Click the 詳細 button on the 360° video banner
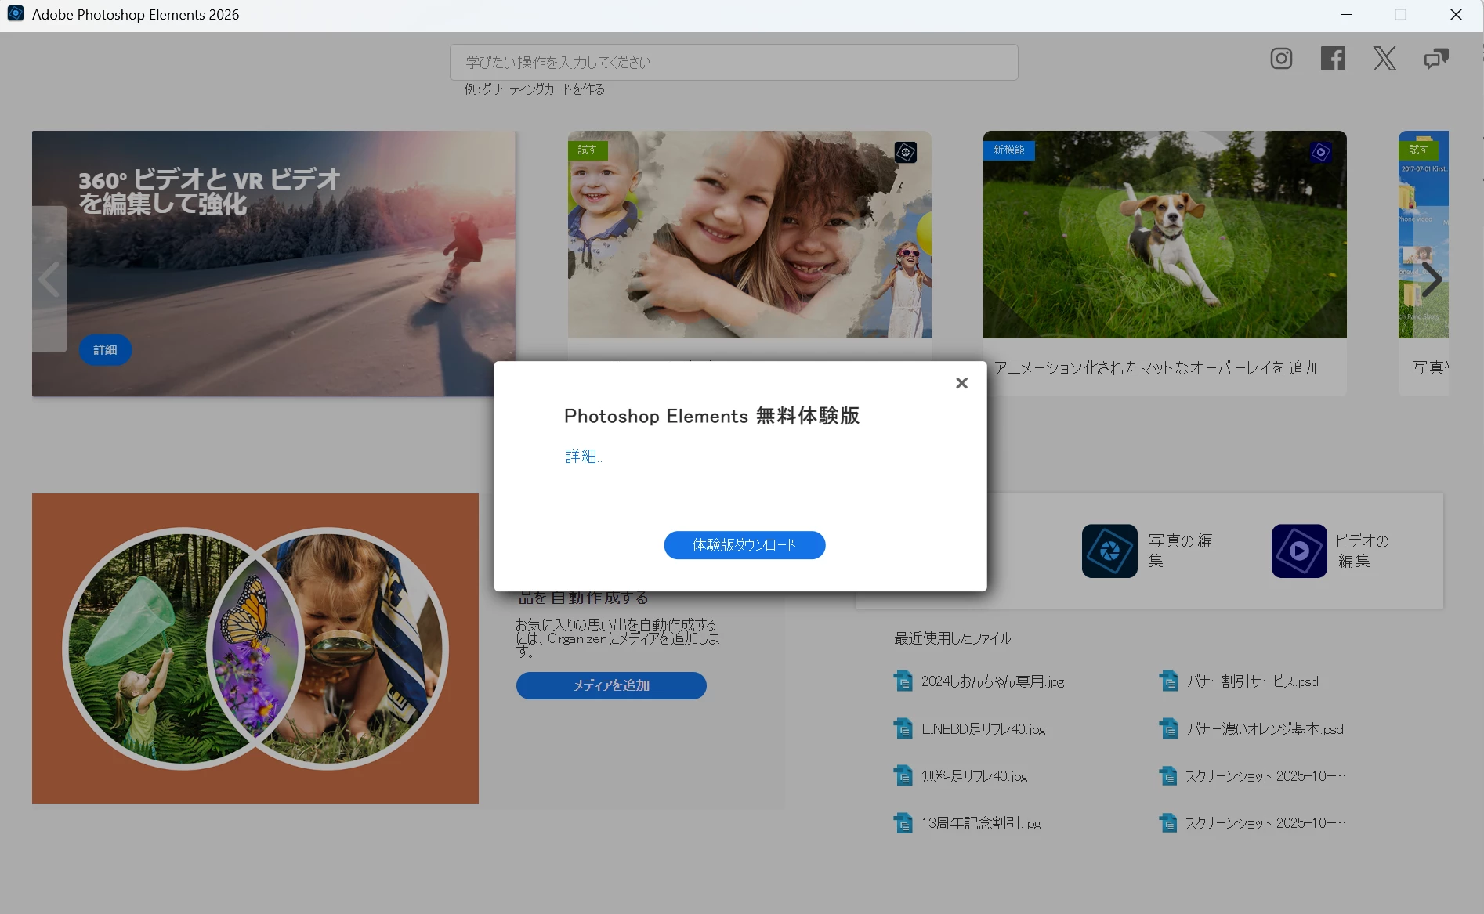The image size is (1484, 914). click(105, 349)
